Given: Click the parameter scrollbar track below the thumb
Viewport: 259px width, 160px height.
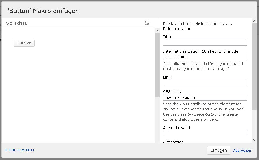Looking at the screenshot, I should tap(254, 124).
